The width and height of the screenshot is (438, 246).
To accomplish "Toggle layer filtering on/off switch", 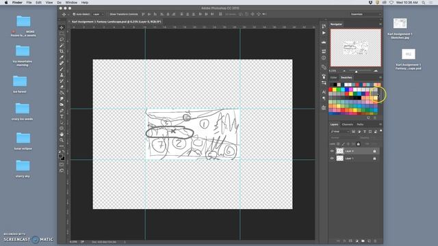I will pyautogui.click(x=381, y=131).
